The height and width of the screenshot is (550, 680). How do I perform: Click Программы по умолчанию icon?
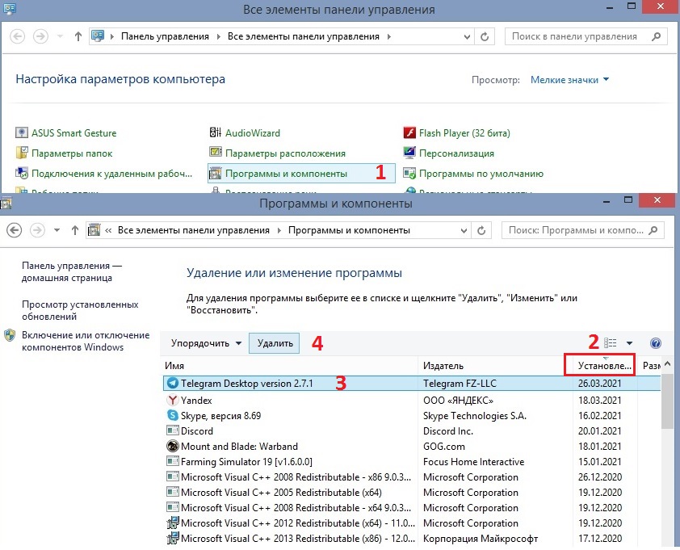(x=409, y=173)
